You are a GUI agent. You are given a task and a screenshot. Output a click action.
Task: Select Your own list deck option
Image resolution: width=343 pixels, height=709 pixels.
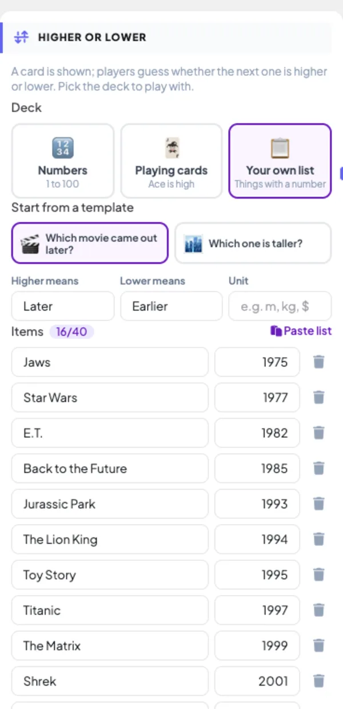click(x=280, y=161)
